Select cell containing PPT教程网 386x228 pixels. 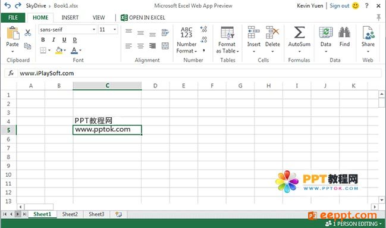pyautogui.click(x=107, y=121)
